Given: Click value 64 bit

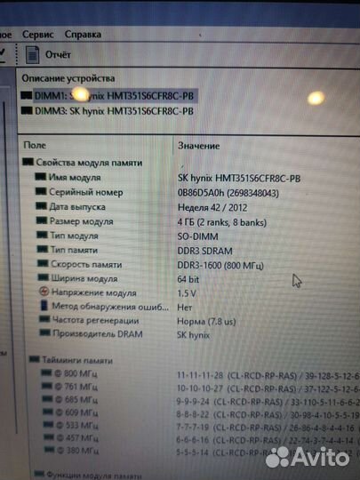Looking at the screenshot, I should point(188,279).
